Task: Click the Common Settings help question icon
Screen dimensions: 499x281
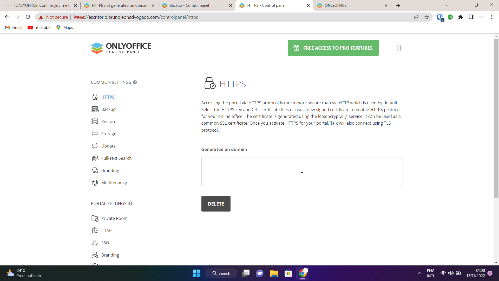Action: pyautogui.click(x=135, y=82)
